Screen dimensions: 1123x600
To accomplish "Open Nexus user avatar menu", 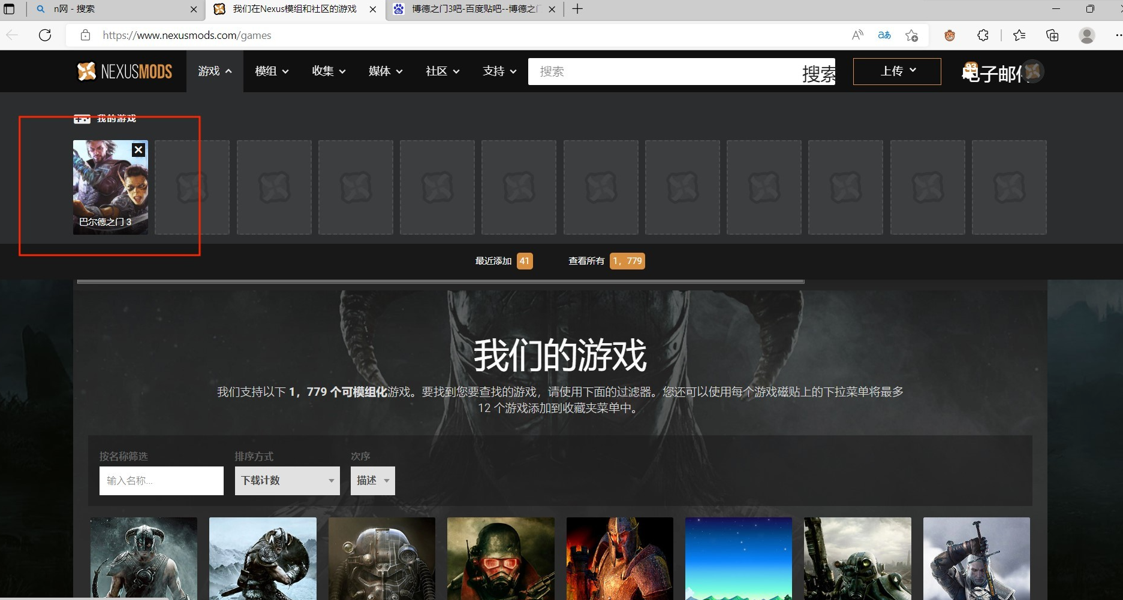I will [1033, 71].
